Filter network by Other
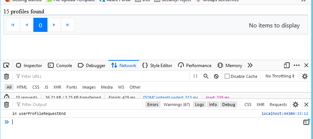Screen dimensions: 313x139 pyautogui.click(x=135, y=87)
